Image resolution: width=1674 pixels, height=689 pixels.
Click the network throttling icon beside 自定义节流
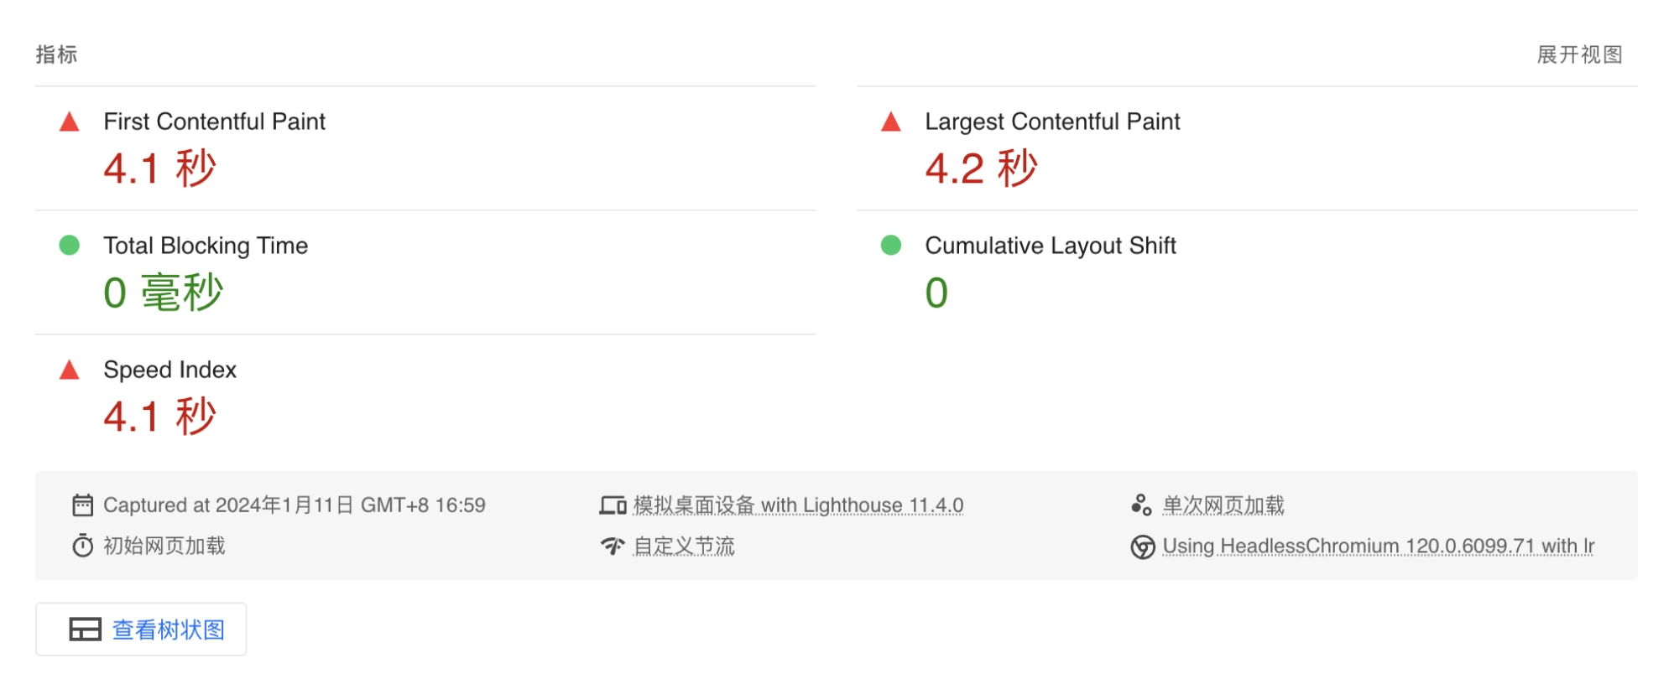(x=613, y=547)
